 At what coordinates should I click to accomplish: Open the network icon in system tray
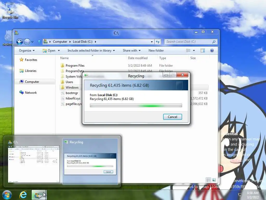240,195
